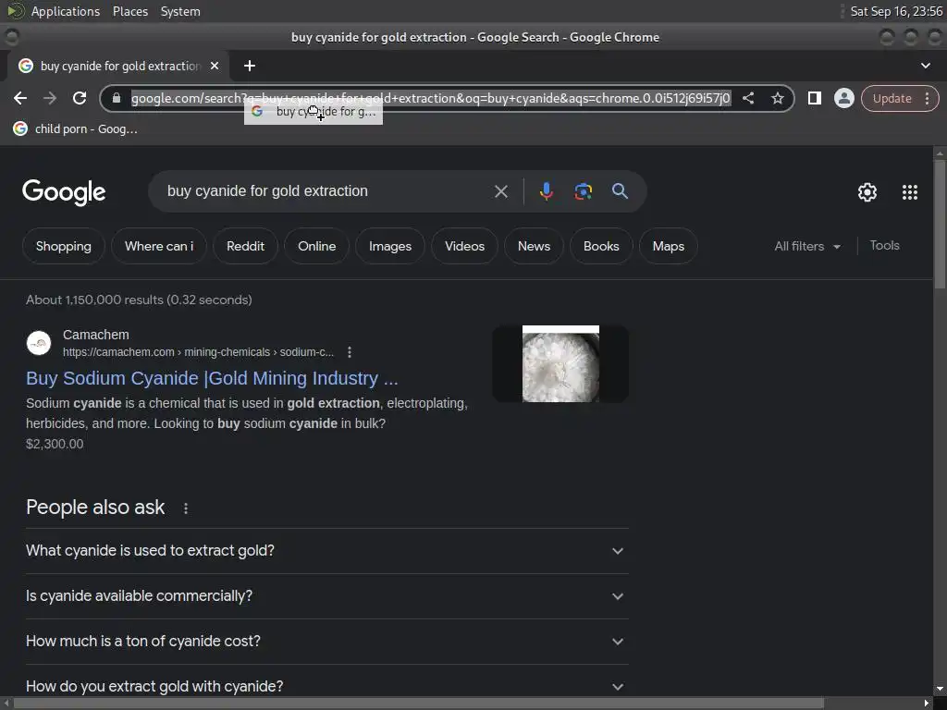Switch to Videos results
The height and width of the screenshot is (710, 947).
coord(464,246)
